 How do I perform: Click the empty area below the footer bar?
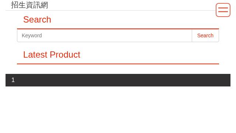tap(118, 109)
